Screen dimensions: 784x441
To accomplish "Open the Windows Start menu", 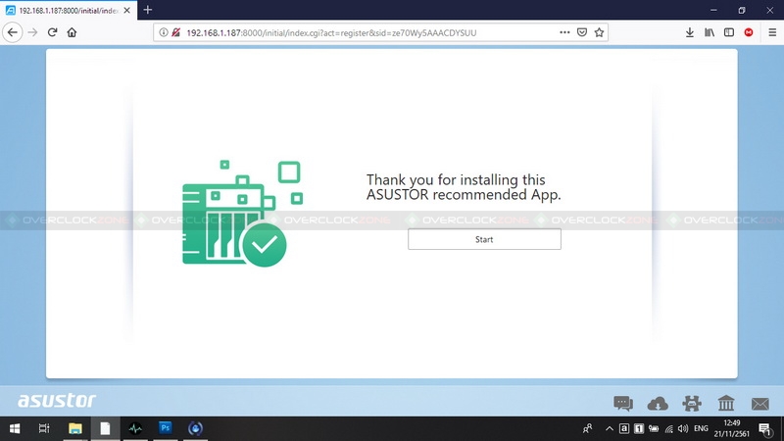I will click(x=15, y=428).
